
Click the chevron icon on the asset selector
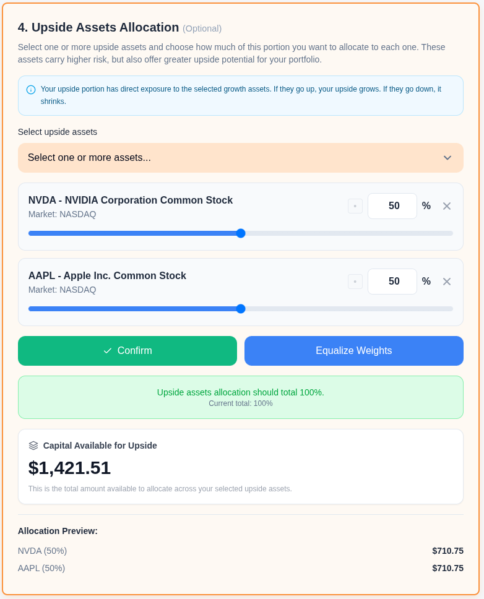tap(447, 158)
